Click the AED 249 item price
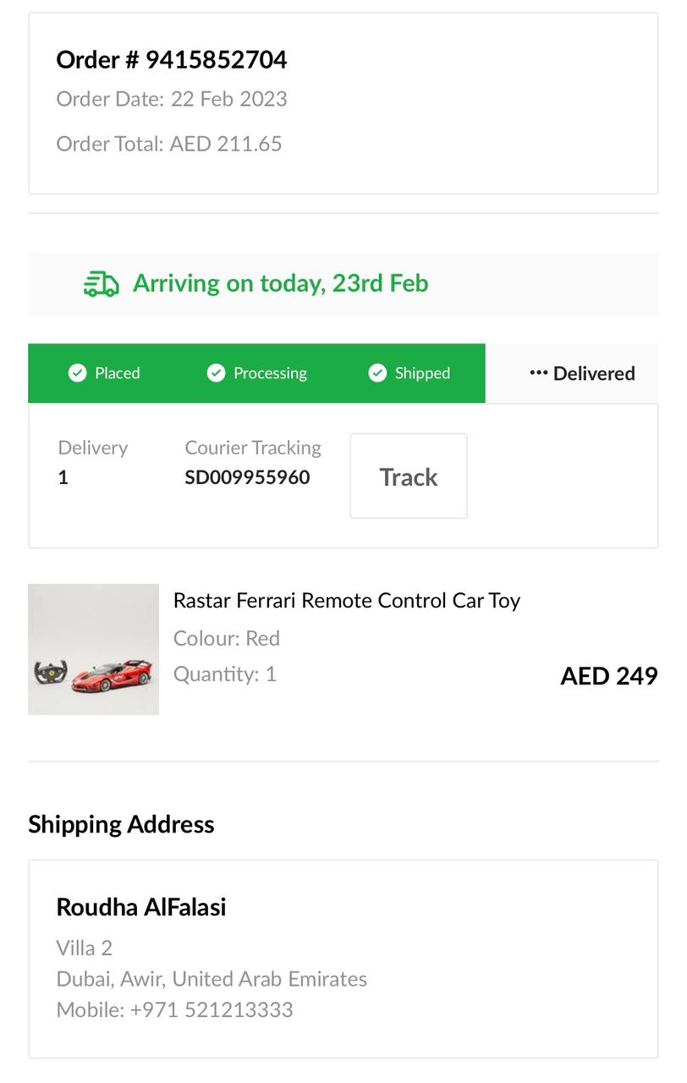Screen dimensions: 687x1083 [608, 676]
